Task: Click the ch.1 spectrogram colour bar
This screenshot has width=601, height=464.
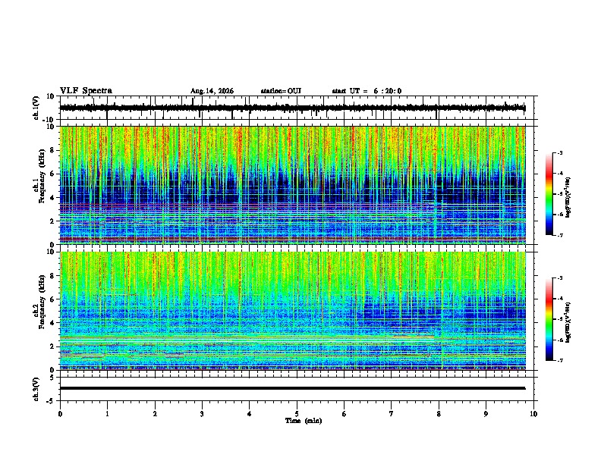Action: tap(549, 194)
